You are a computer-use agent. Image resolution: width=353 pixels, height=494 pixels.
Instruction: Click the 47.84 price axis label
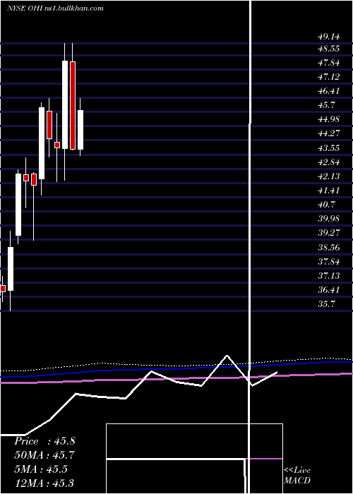pos(329,63)
